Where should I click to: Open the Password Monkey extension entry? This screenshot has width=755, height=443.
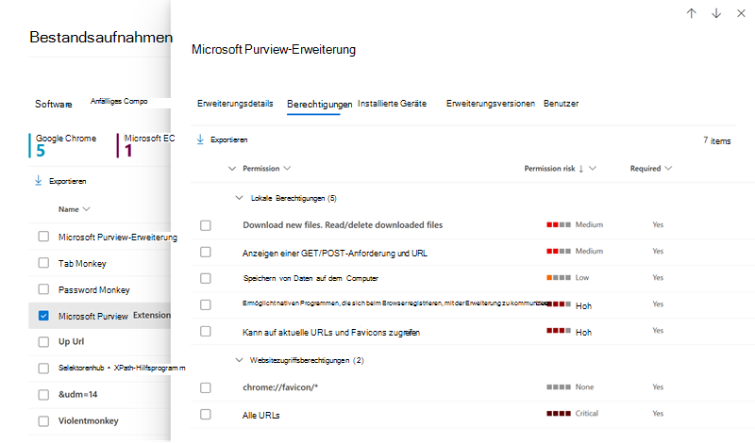point(93,290)
